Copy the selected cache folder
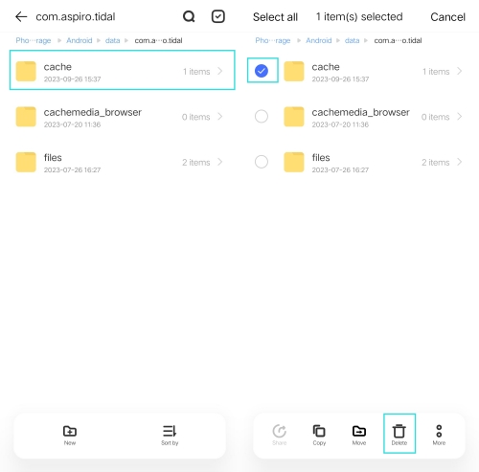 click(319, 436)
